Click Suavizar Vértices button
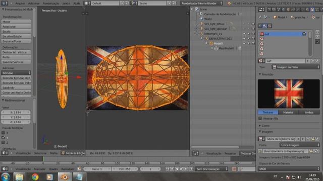The height and width of the screenshot is (181, 323). [x=16, y=62]
